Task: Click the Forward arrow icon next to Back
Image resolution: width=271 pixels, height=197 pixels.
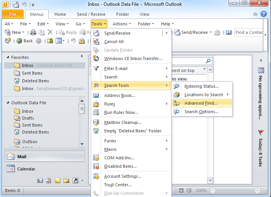Action: click(39, 41)
